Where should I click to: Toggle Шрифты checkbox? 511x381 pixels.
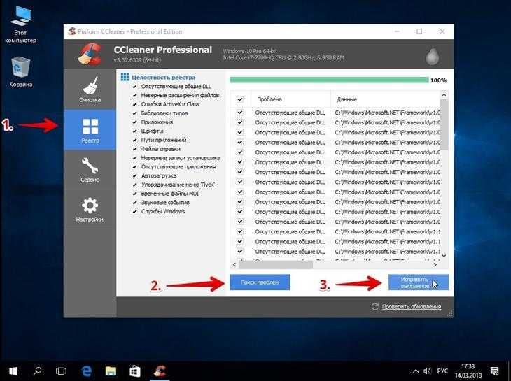[x=134, y=131]
